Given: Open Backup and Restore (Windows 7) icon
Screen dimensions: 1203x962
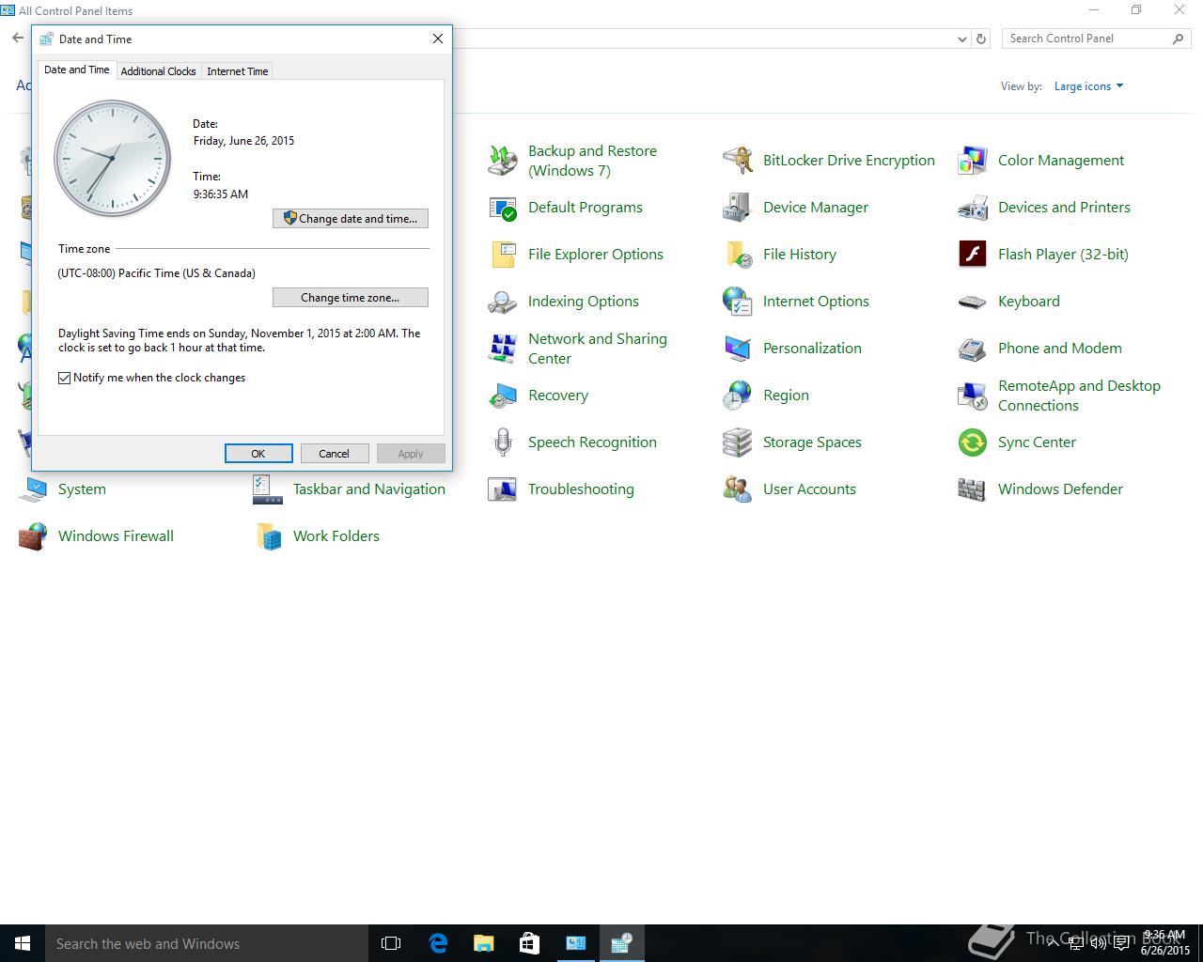Looking at the screenshot, I should click(503, 161).
